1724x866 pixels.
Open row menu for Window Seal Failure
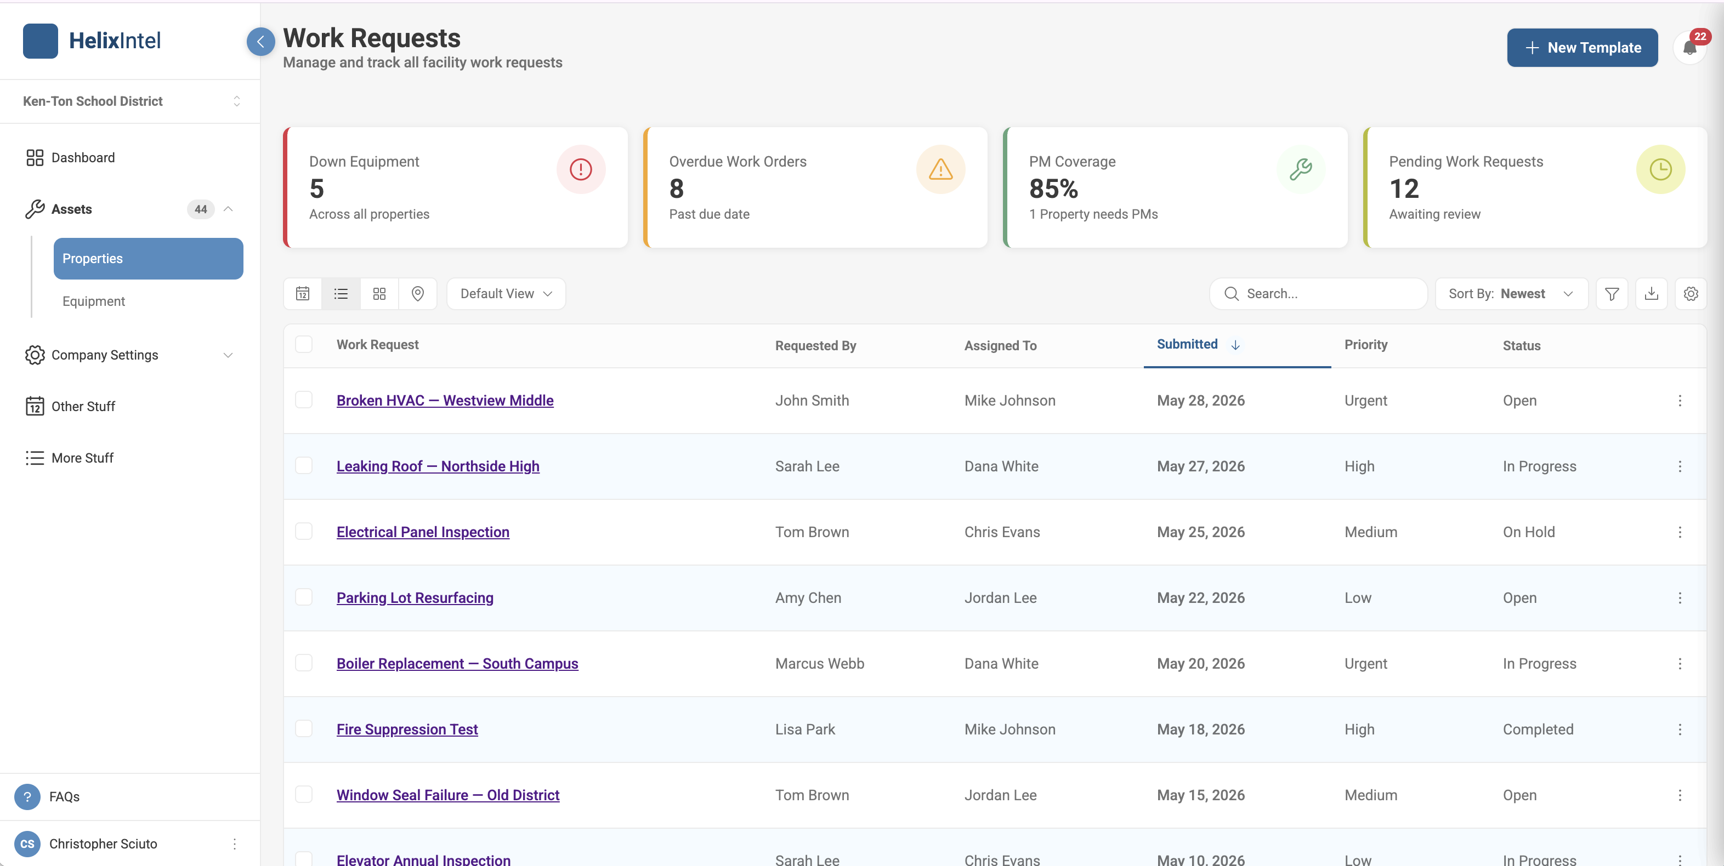[1680, 795]
